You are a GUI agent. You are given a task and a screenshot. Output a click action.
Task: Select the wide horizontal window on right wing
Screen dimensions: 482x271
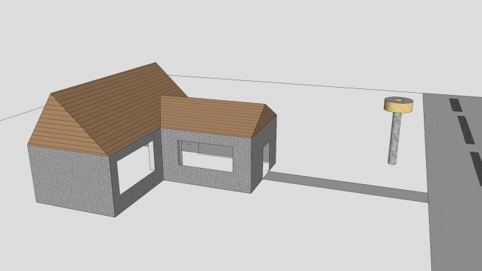point(206,156)
